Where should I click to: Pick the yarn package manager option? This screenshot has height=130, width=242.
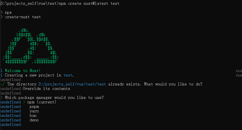click(34, 111)
